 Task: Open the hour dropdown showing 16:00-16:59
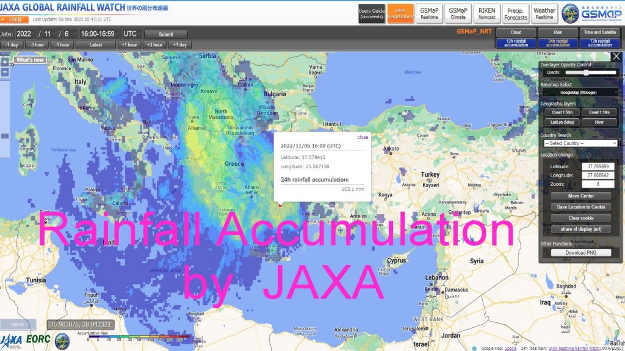99,34
